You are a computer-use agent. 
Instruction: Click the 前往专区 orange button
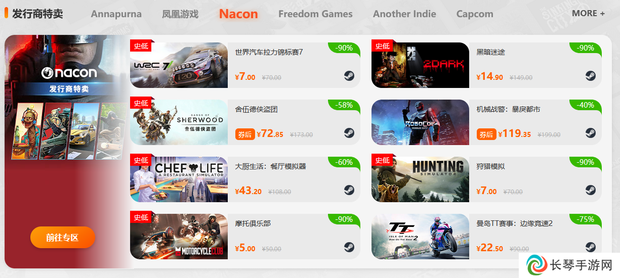pyautogui.click(x=63, y=238)
